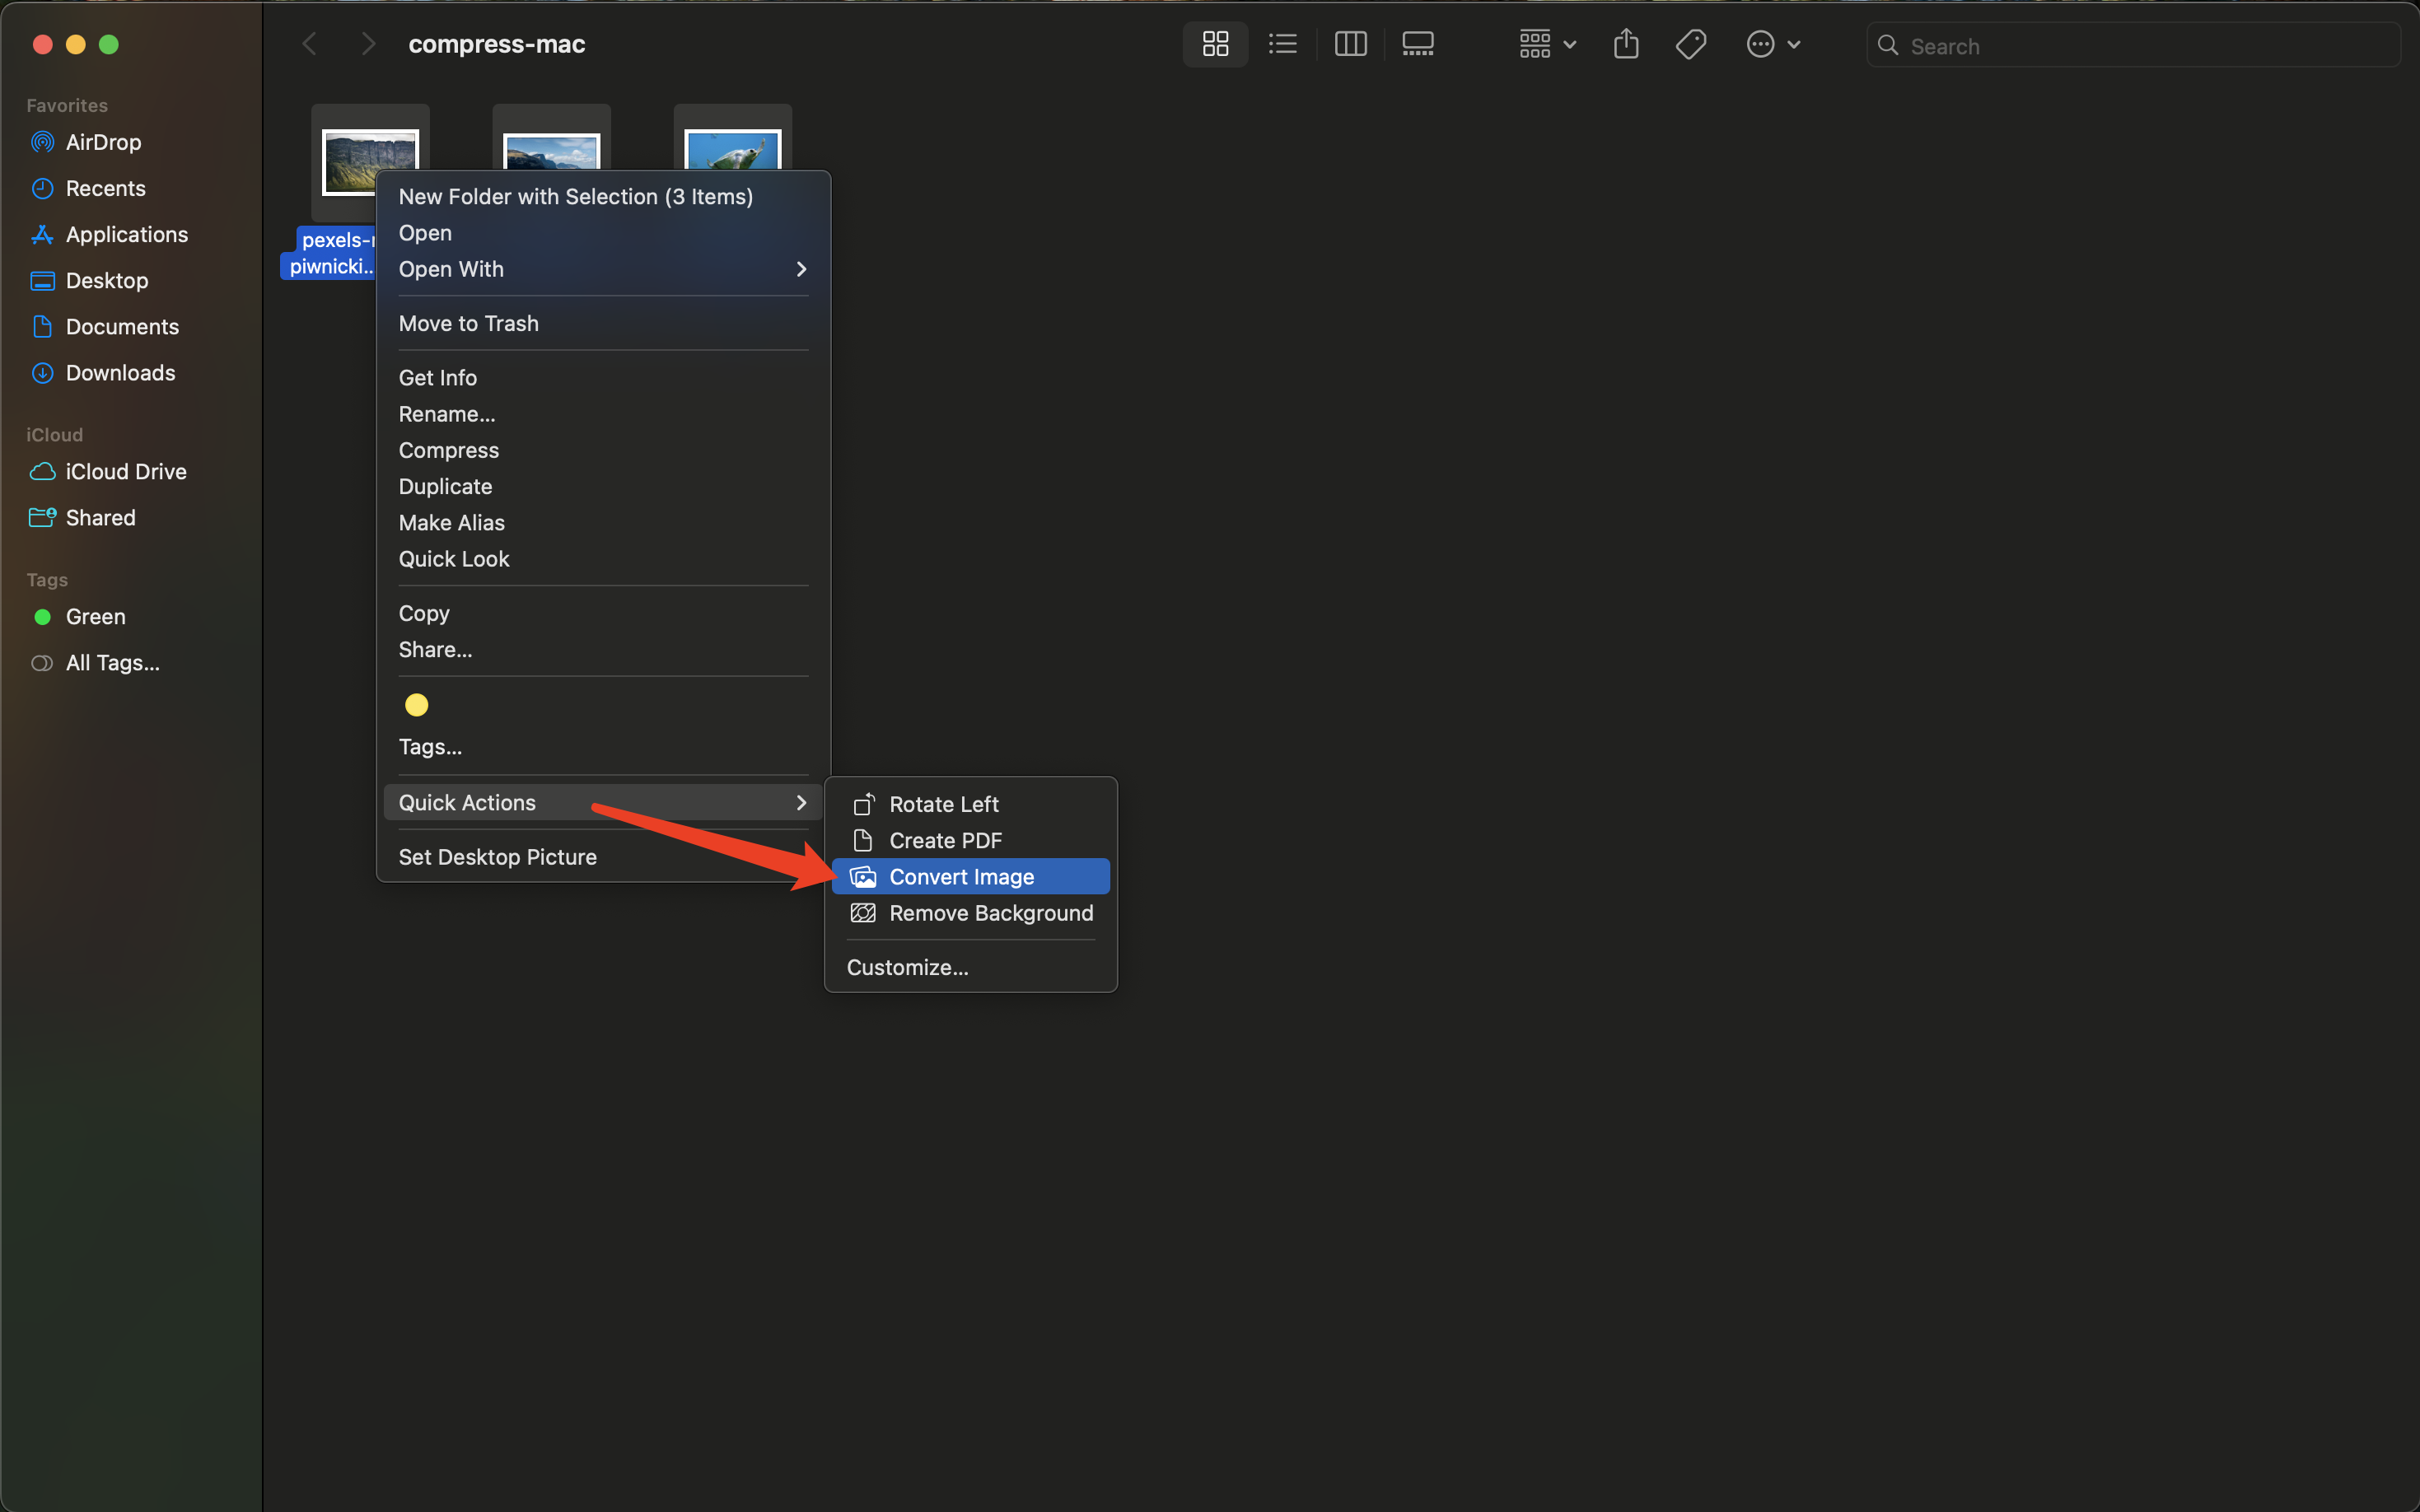This screenshot has width=2420, height=1512.
Task: Choose Convert Image from Quick Actions
Action: pyautogui.click(x=963, y=876)
